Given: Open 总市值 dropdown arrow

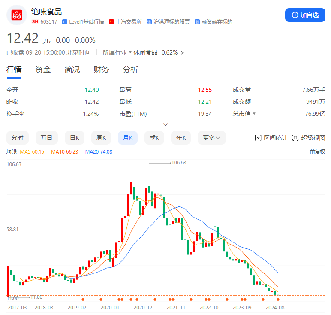Looking at the screenshot, I should click(254, 114).
